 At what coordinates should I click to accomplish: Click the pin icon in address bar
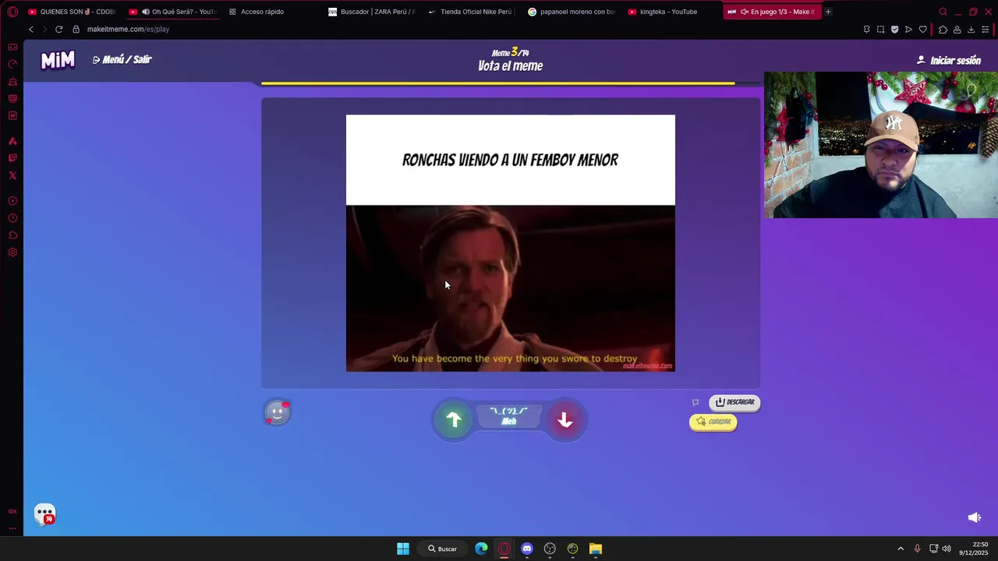(x=866, y=30)
